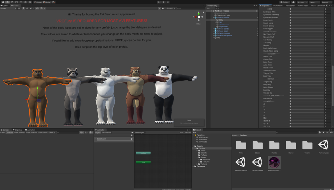Open the cloud services icon
Viewport: 334px width, 190px height.
(x=293, y=2)
